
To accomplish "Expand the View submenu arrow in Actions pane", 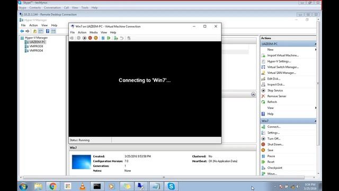I will [316, 108].
